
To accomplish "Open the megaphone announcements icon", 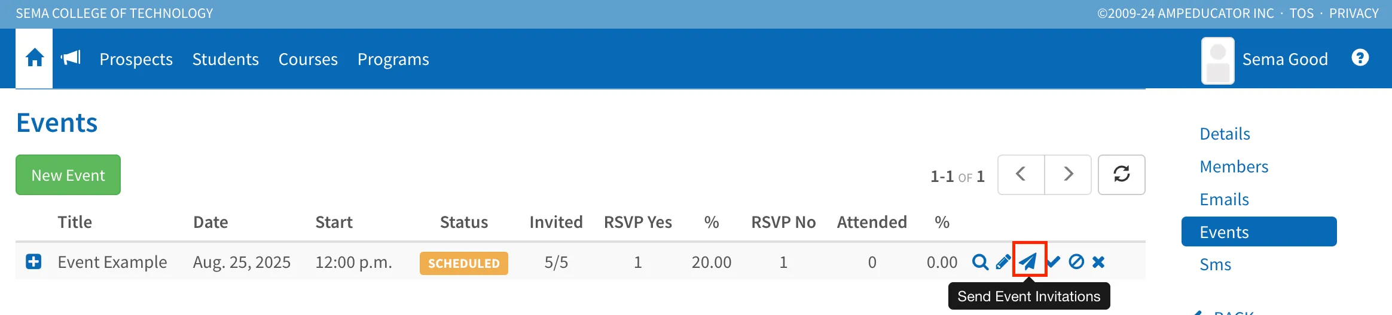I will [x=71, y=58].
